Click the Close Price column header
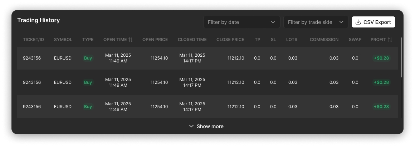This screenshot has width=415, height=147. click(x=230, y=40)
